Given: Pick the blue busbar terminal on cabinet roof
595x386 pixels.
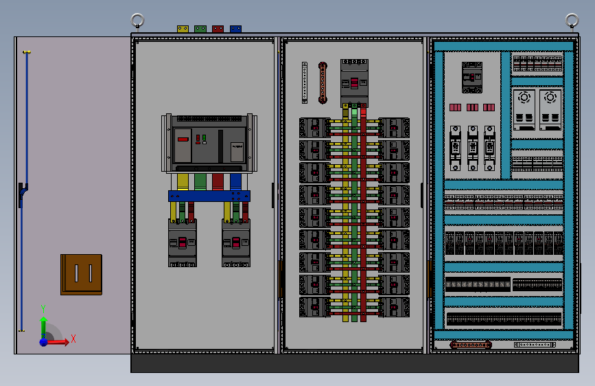Looking at the screenshot, I should 235,29.
